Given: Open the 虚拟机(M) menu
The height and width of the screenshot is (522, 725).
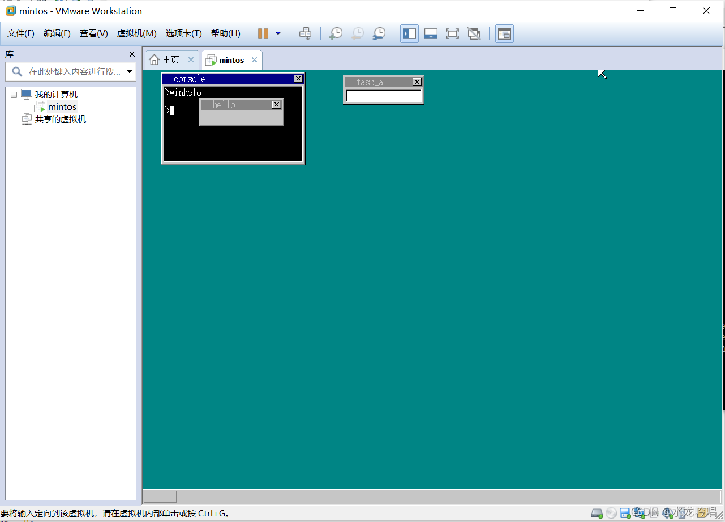Looking at the screenshot, I should click(x=137, y=33).
